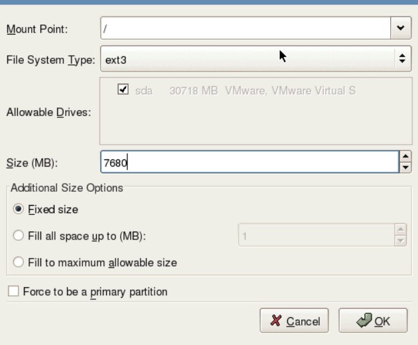418x345 pixels.
Task: Click the 30718 MB drive size text
Action: [194, 91]
